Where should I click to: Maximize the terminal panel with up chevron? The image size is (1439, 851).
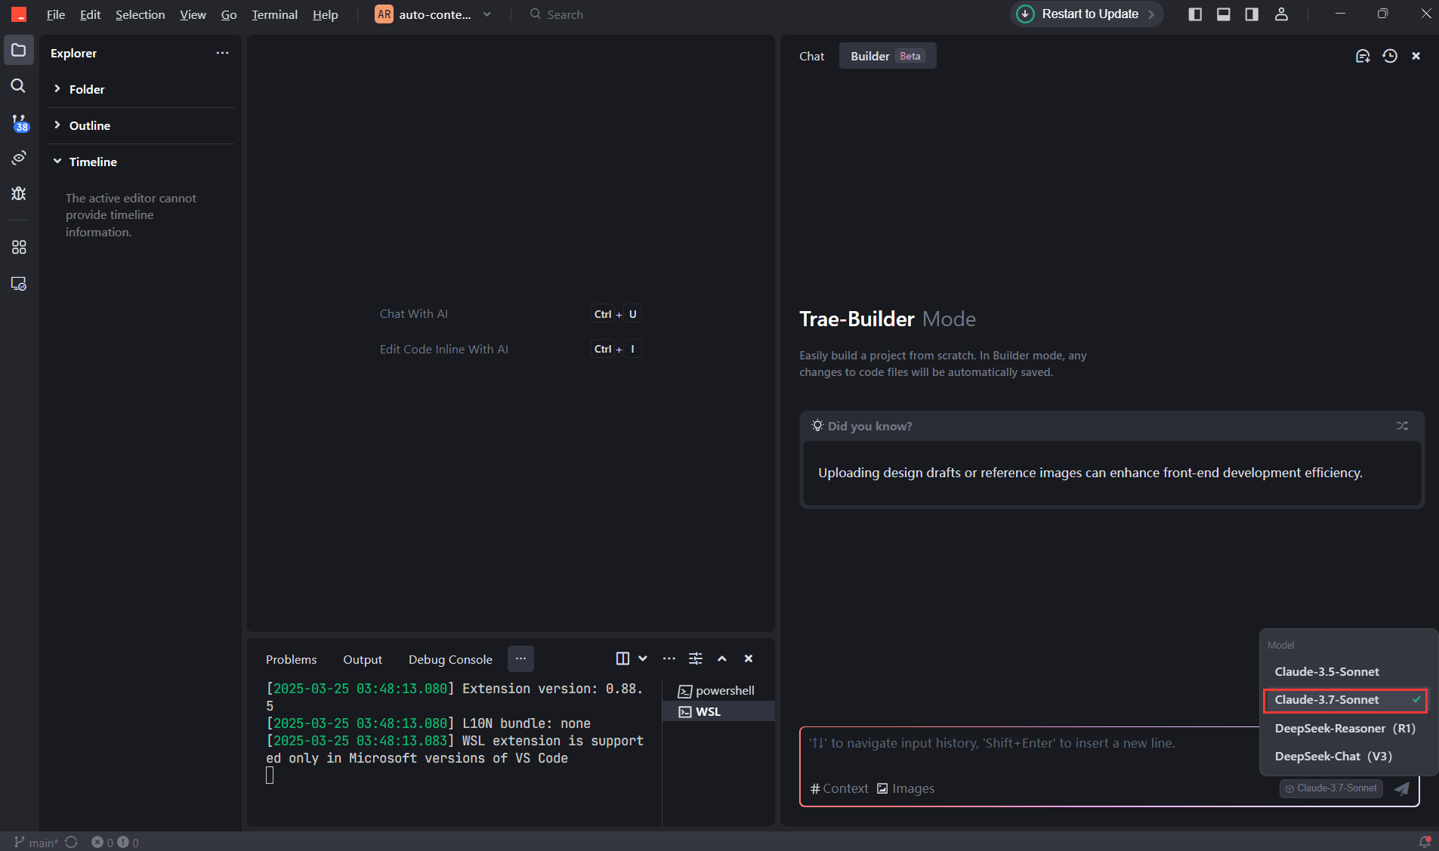click(x=722, y=658)
